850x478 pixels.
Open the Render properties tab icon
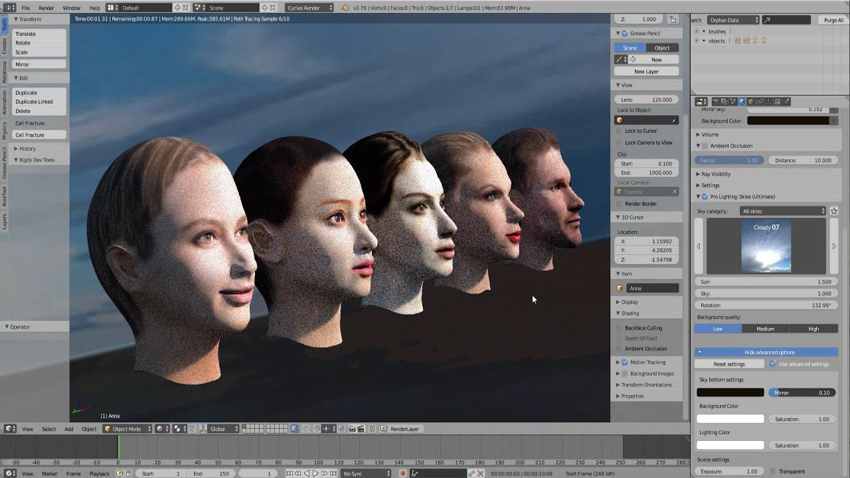[x=717, y=102]
